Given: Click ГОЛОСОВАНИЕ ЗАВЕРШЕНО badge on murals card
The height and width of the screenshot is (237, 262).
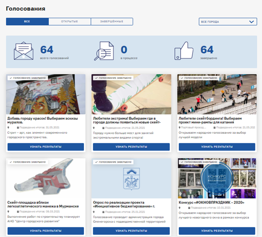Looking at the screenshot, I should point(28,78).
